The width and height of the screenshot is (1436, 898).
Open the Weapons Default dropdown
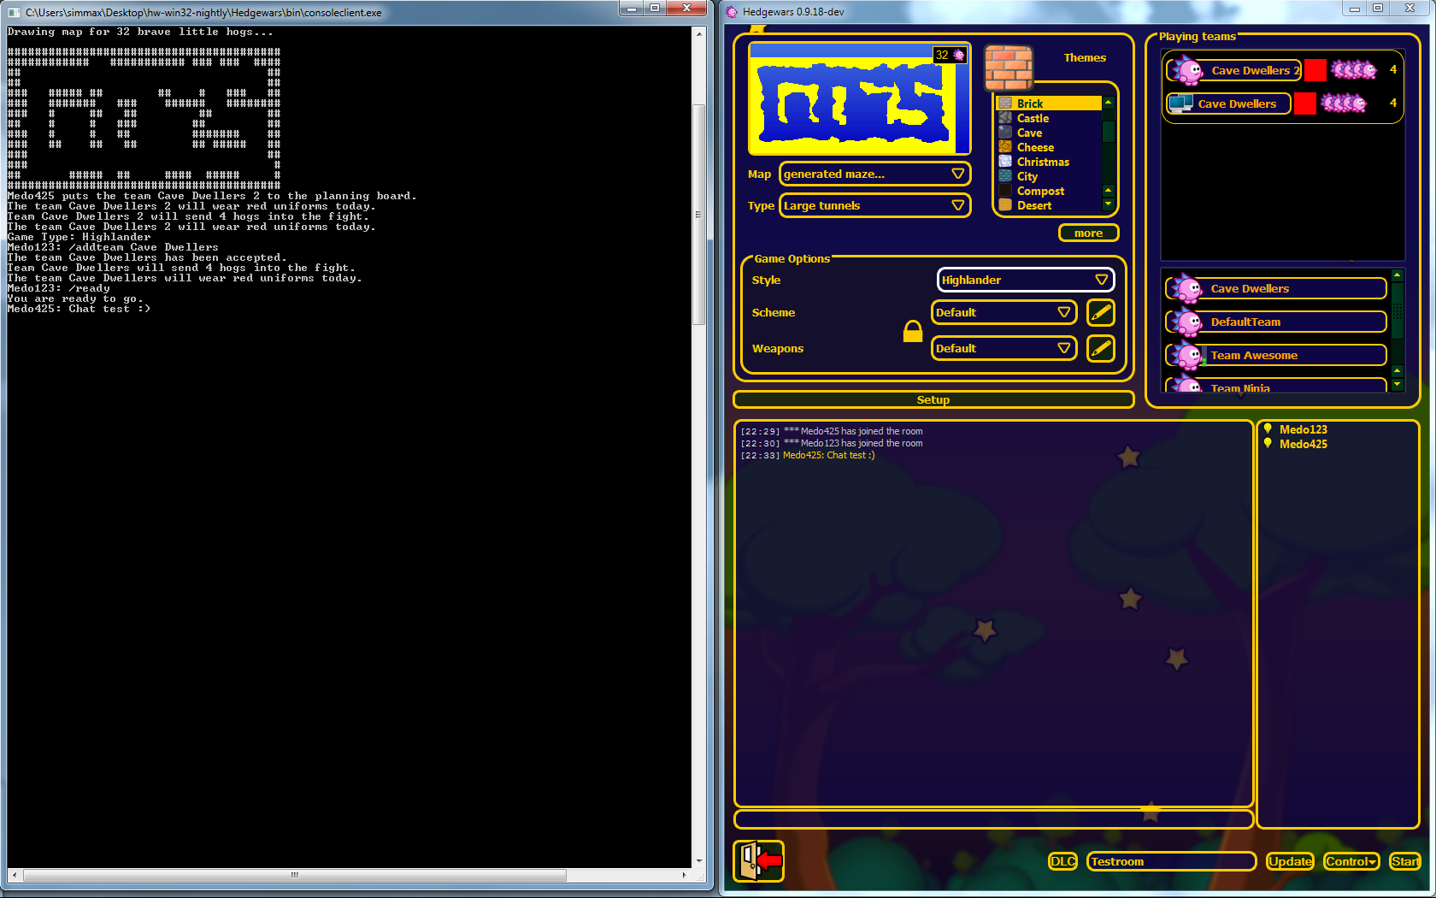click(1003, 348)
